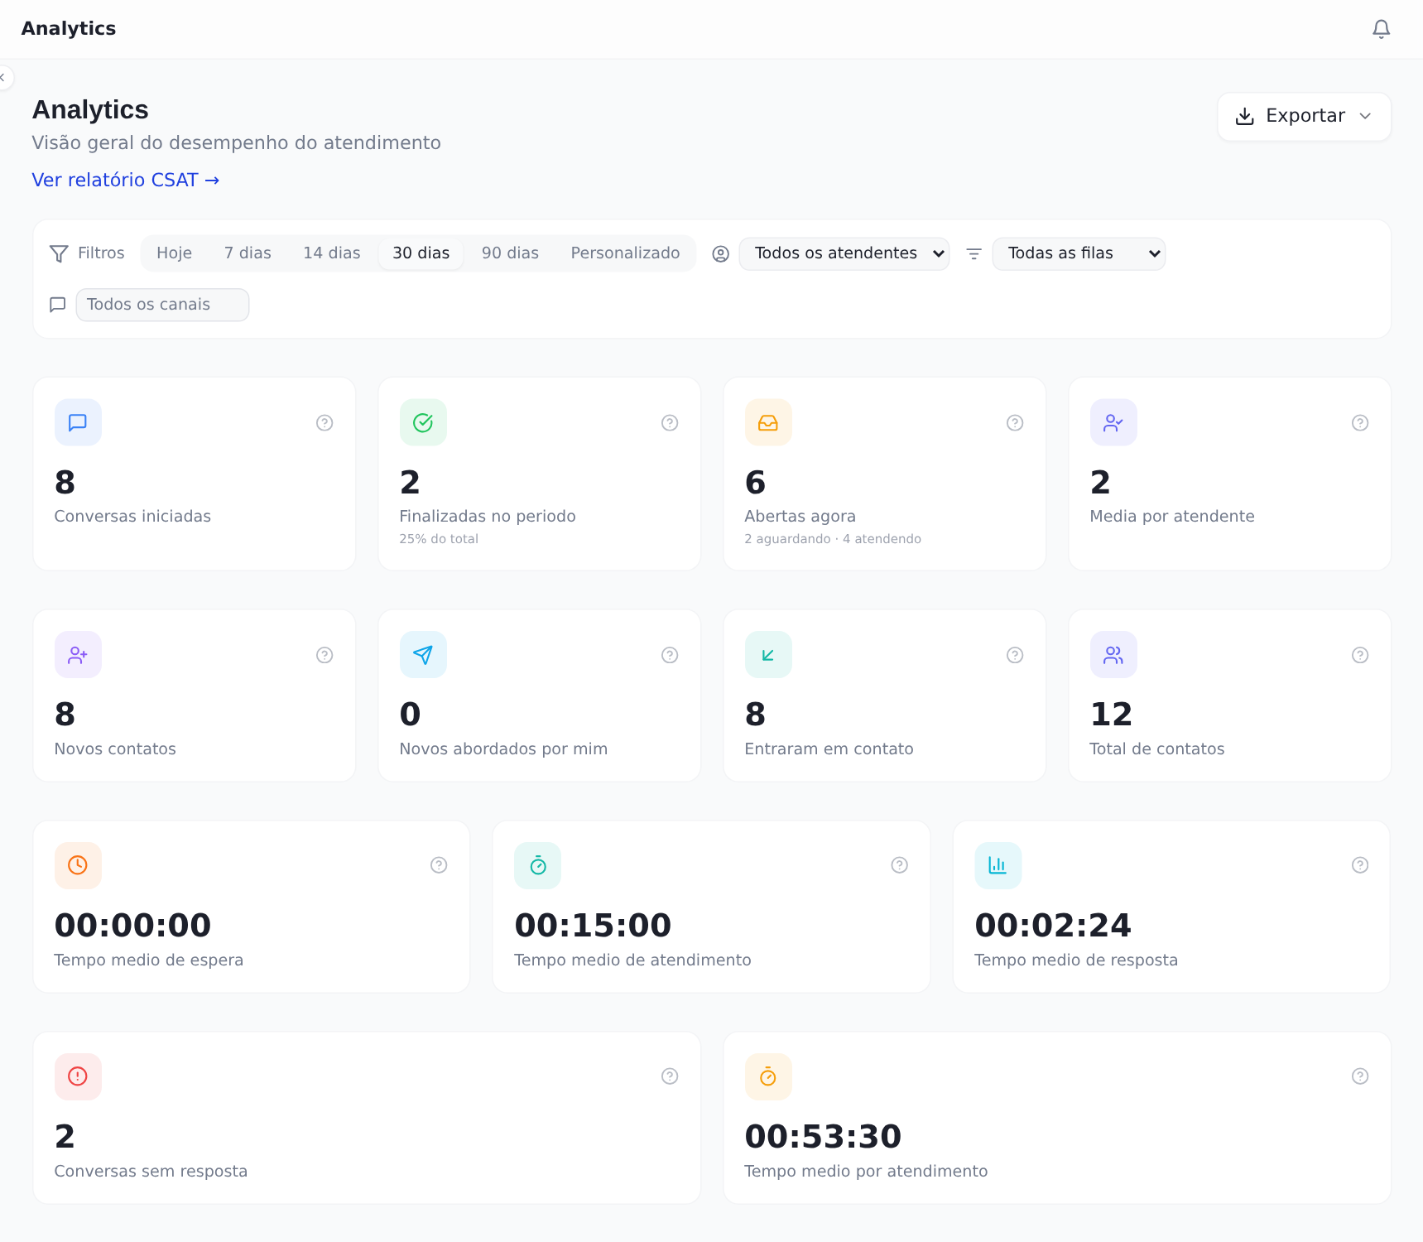The image size is (1423, 1242).
Task: Click the queue filter lines icon
Action: [974, 254]
